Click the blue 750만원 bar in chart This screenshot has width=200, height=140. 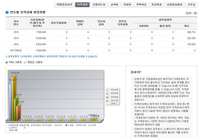(x=10, y=102)
